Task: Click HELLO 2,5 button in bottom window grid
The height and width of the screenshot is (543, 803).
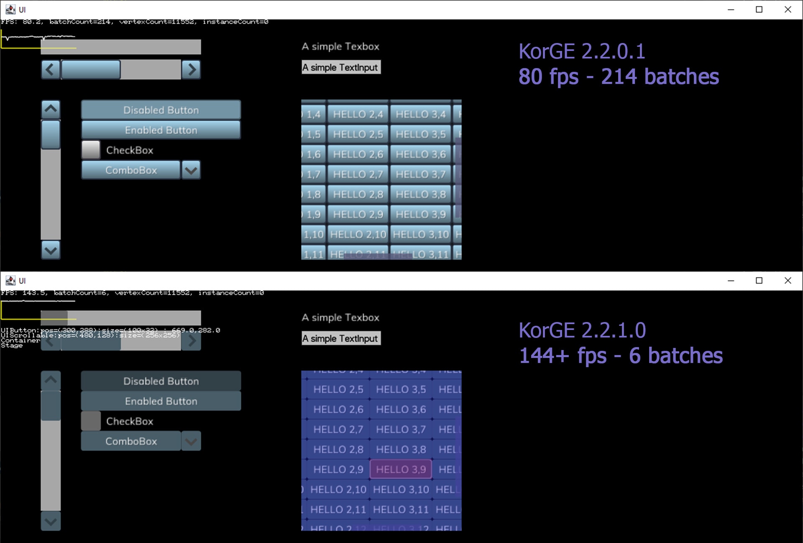Action: point(338,389)
